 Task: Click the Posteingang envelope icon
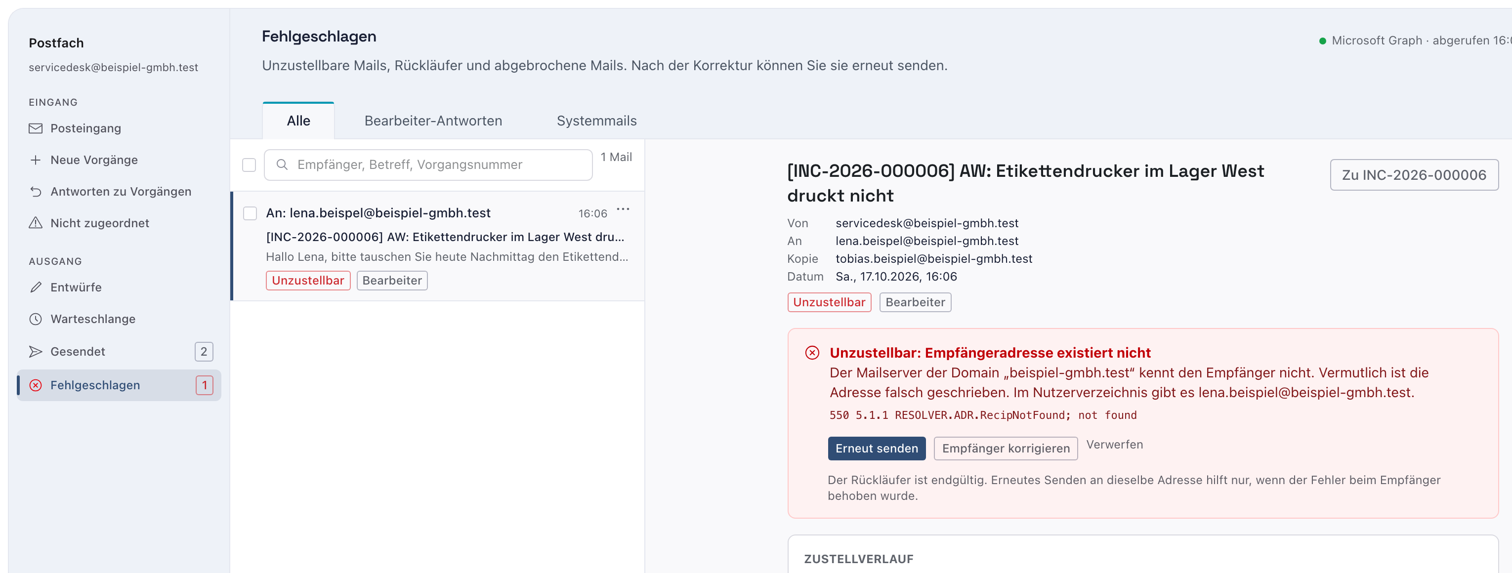(x=36, y=128)
